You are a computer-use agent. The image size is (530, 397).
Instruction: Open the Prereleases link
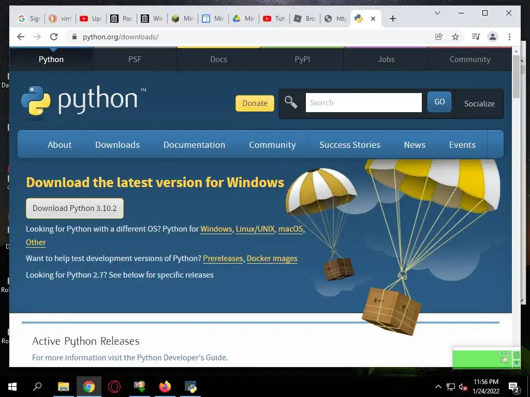tap(223, 258)
